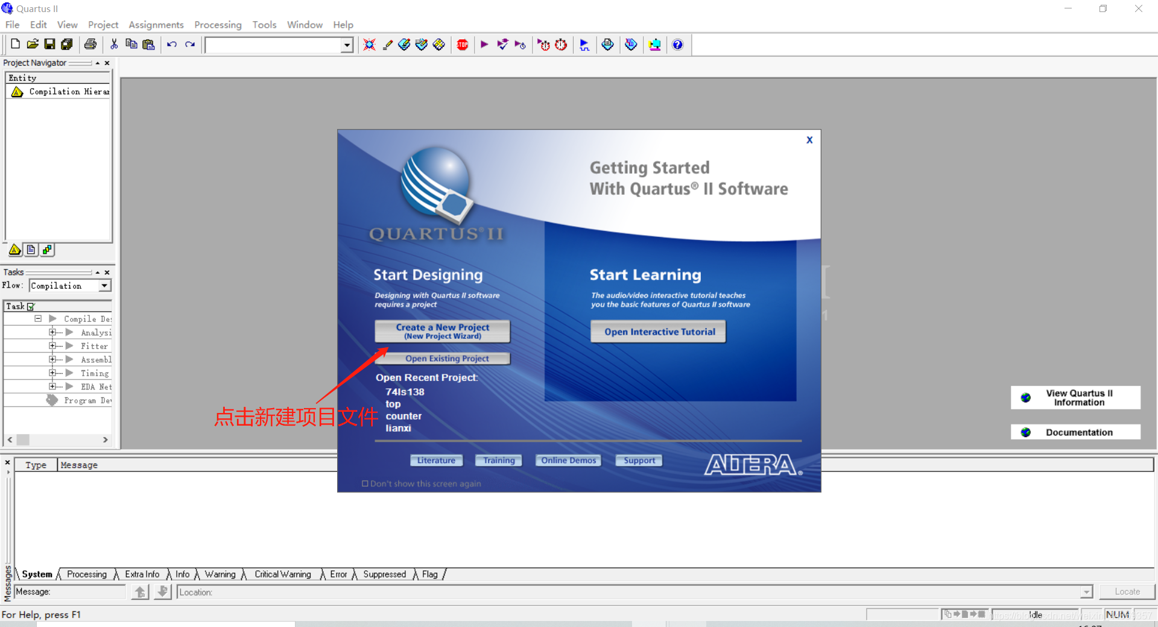Click the Open file folder icon
Image resolution: width=1158 pixels, height=627 pixels.
pyautogui.click(x=33, y=44)
